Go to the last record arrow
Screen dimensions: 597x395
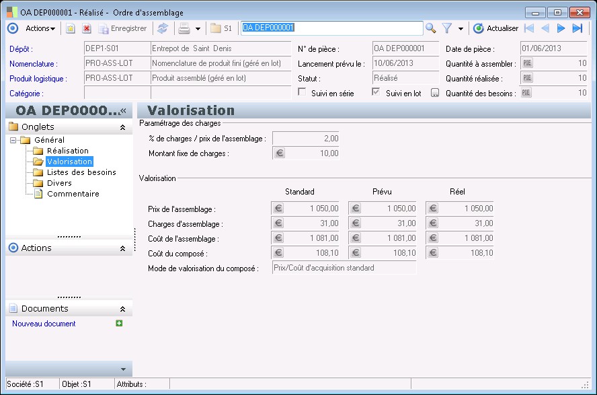point(578,28)
